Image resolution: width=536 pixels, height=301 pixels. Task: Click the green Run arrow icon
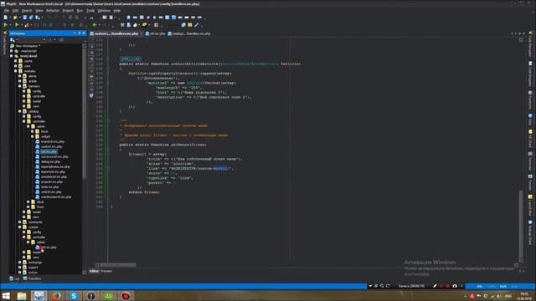tap(6, 25)
